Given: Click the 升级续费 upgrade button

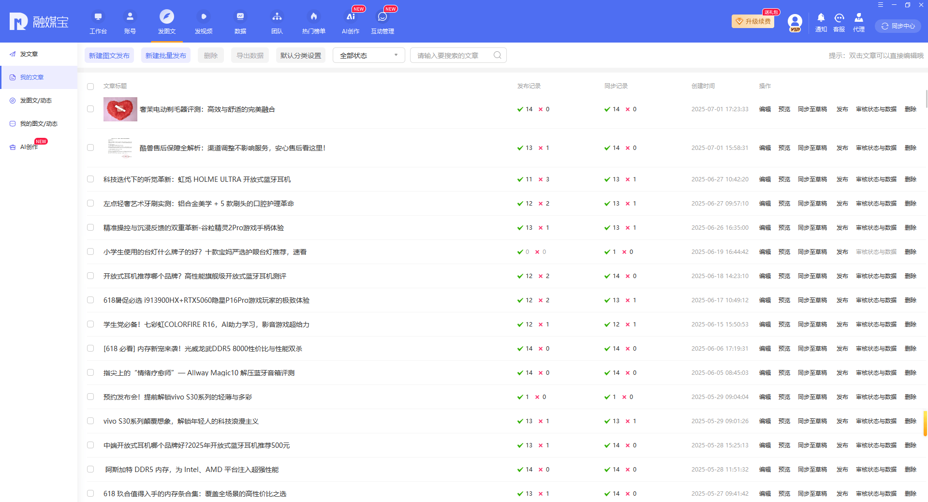Looking at the screenshot, I should pyautogui.click(x=753, y=21).
